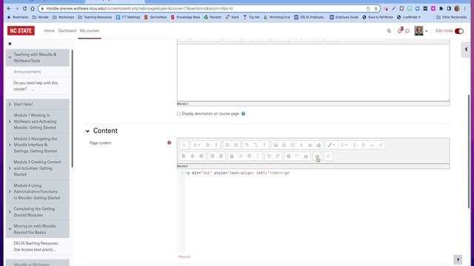Click the NC STATE logo
Screen dimensions: 474x266
tap(21, 31)
